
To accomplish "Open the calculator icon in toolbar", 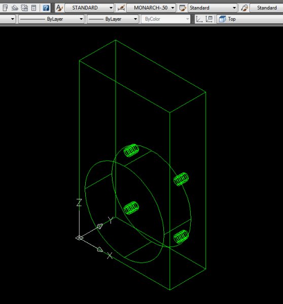I will pos(34,8).
